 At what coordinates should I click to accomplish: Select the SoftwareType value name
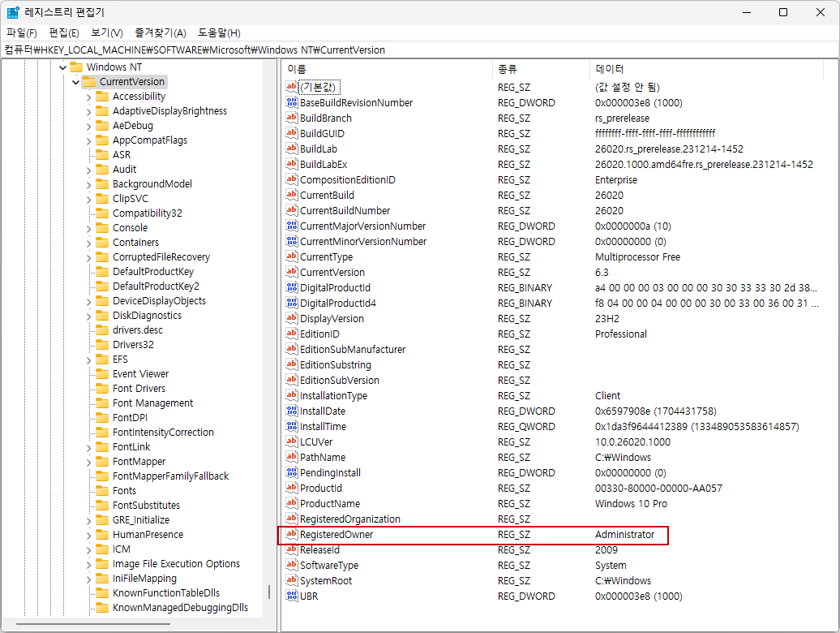(x=329, y=566)
